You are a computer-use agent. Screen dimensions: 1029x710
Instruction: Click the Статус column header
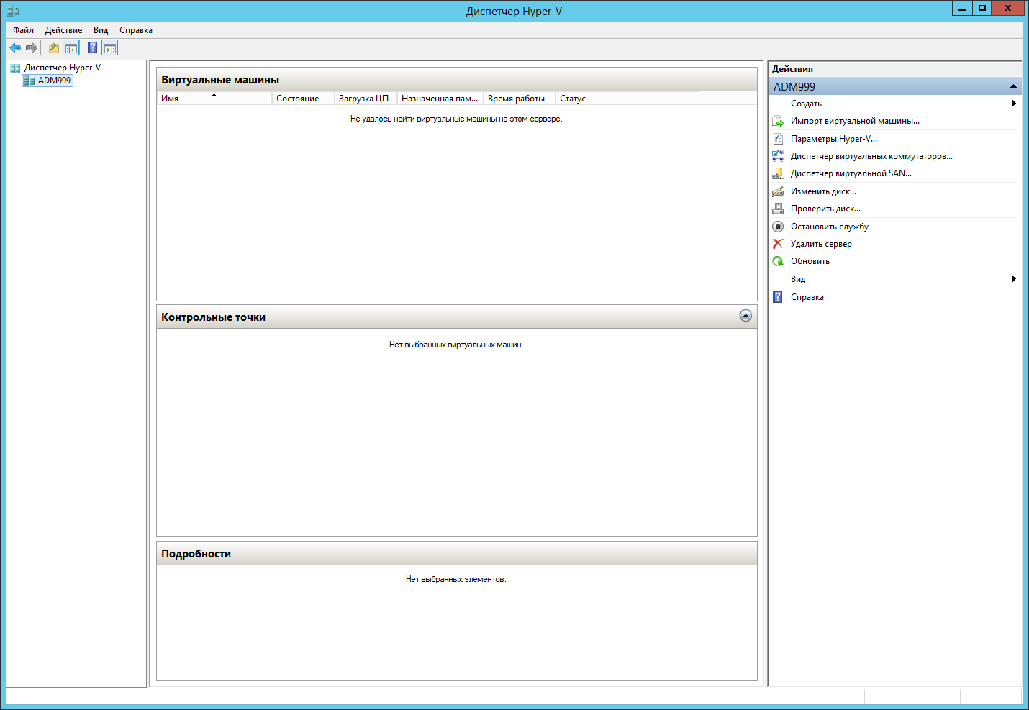point(627,99)
